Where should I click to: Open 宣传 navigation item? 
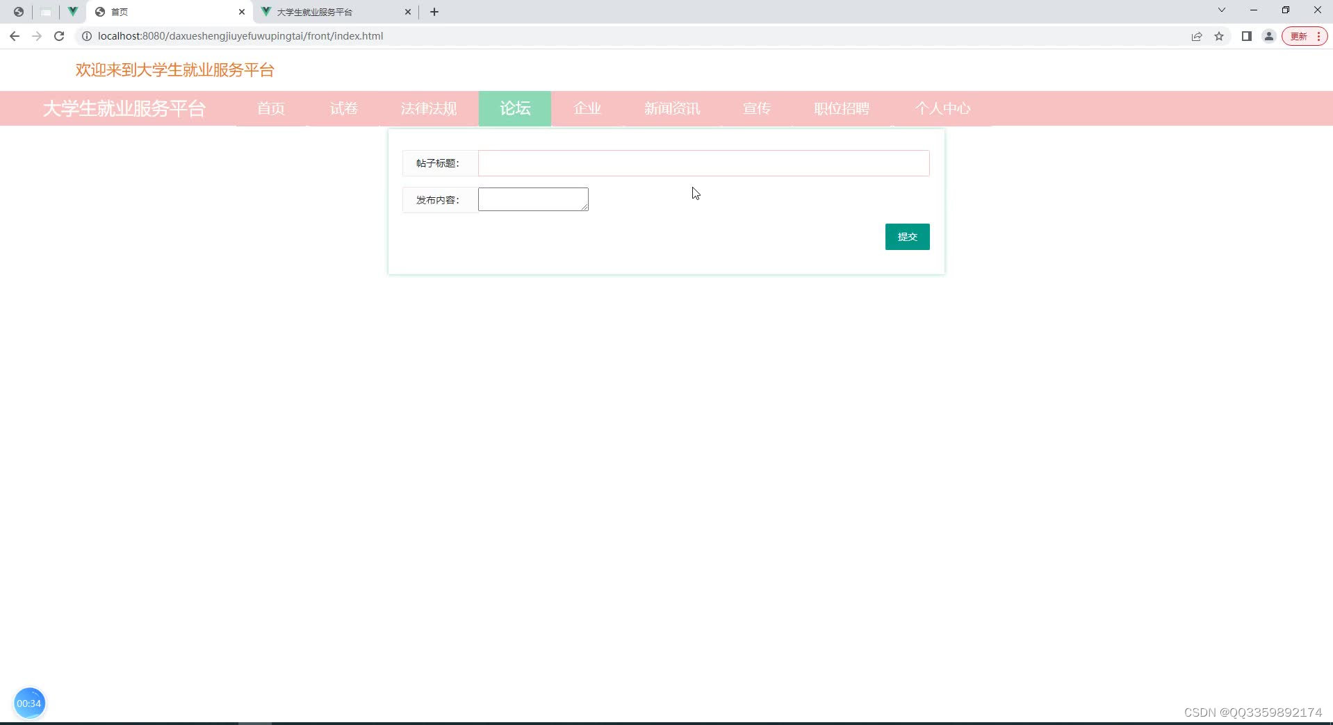click(x=757, y=108)
